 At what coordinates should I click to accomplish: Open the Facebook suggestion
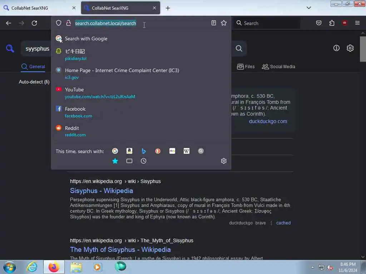[x=141, y=112]
